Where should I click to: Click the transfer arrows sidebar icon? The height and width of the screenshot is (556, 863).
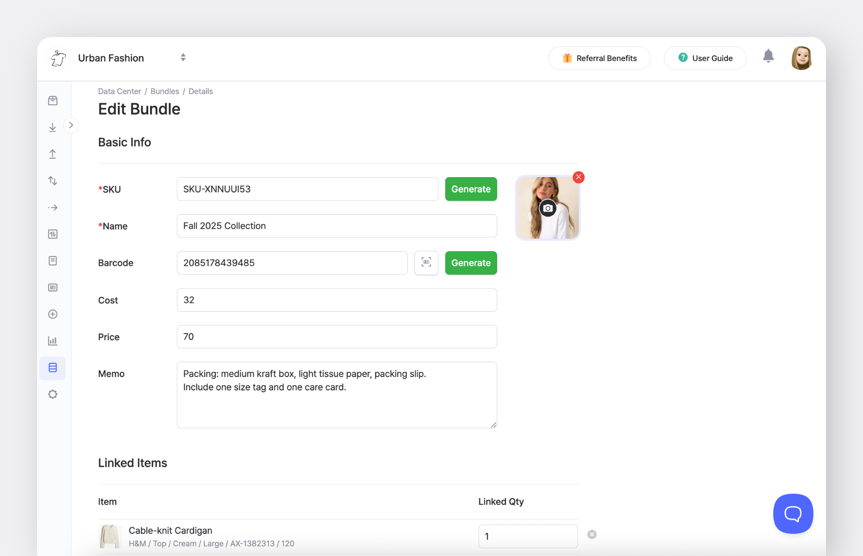pos(53,180)
